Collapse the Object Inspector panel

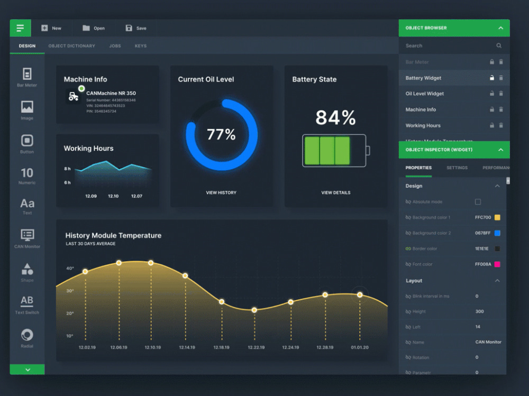500,150
